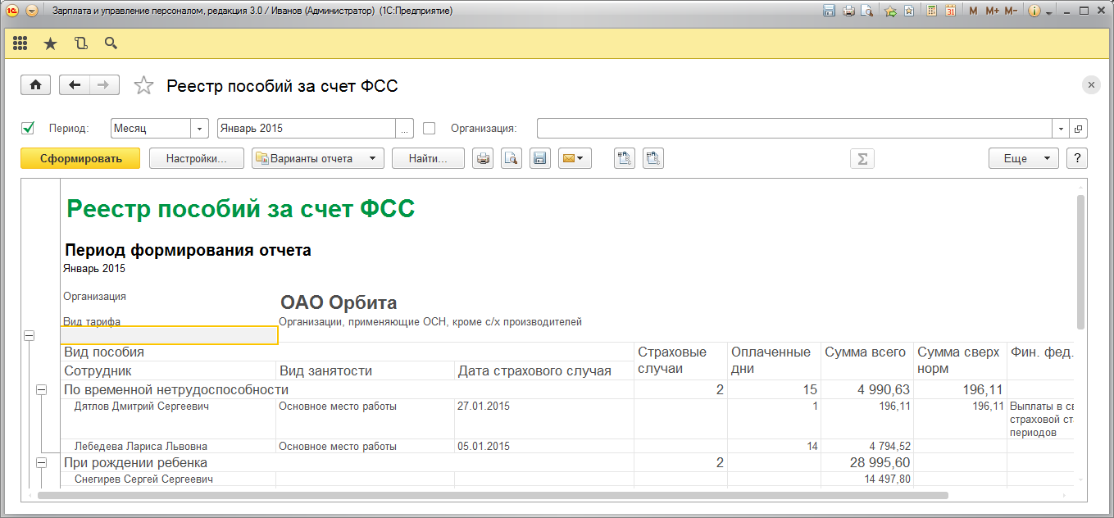Open the calendar icon
The image size is (1114, 518).
pyautogui.click(x=951, y=11)
